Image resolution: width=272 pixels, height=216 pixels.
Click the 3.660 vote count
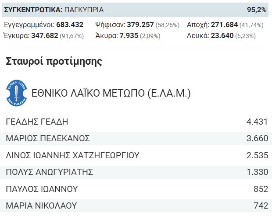[x=257, y=138]
